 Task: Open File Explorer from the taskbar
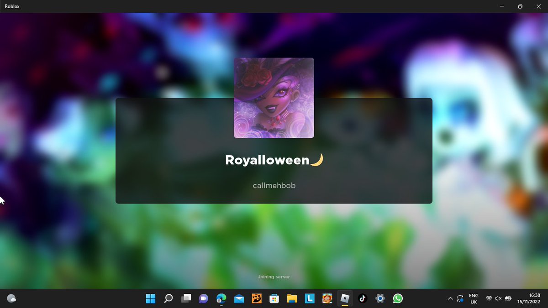[292, 298]
